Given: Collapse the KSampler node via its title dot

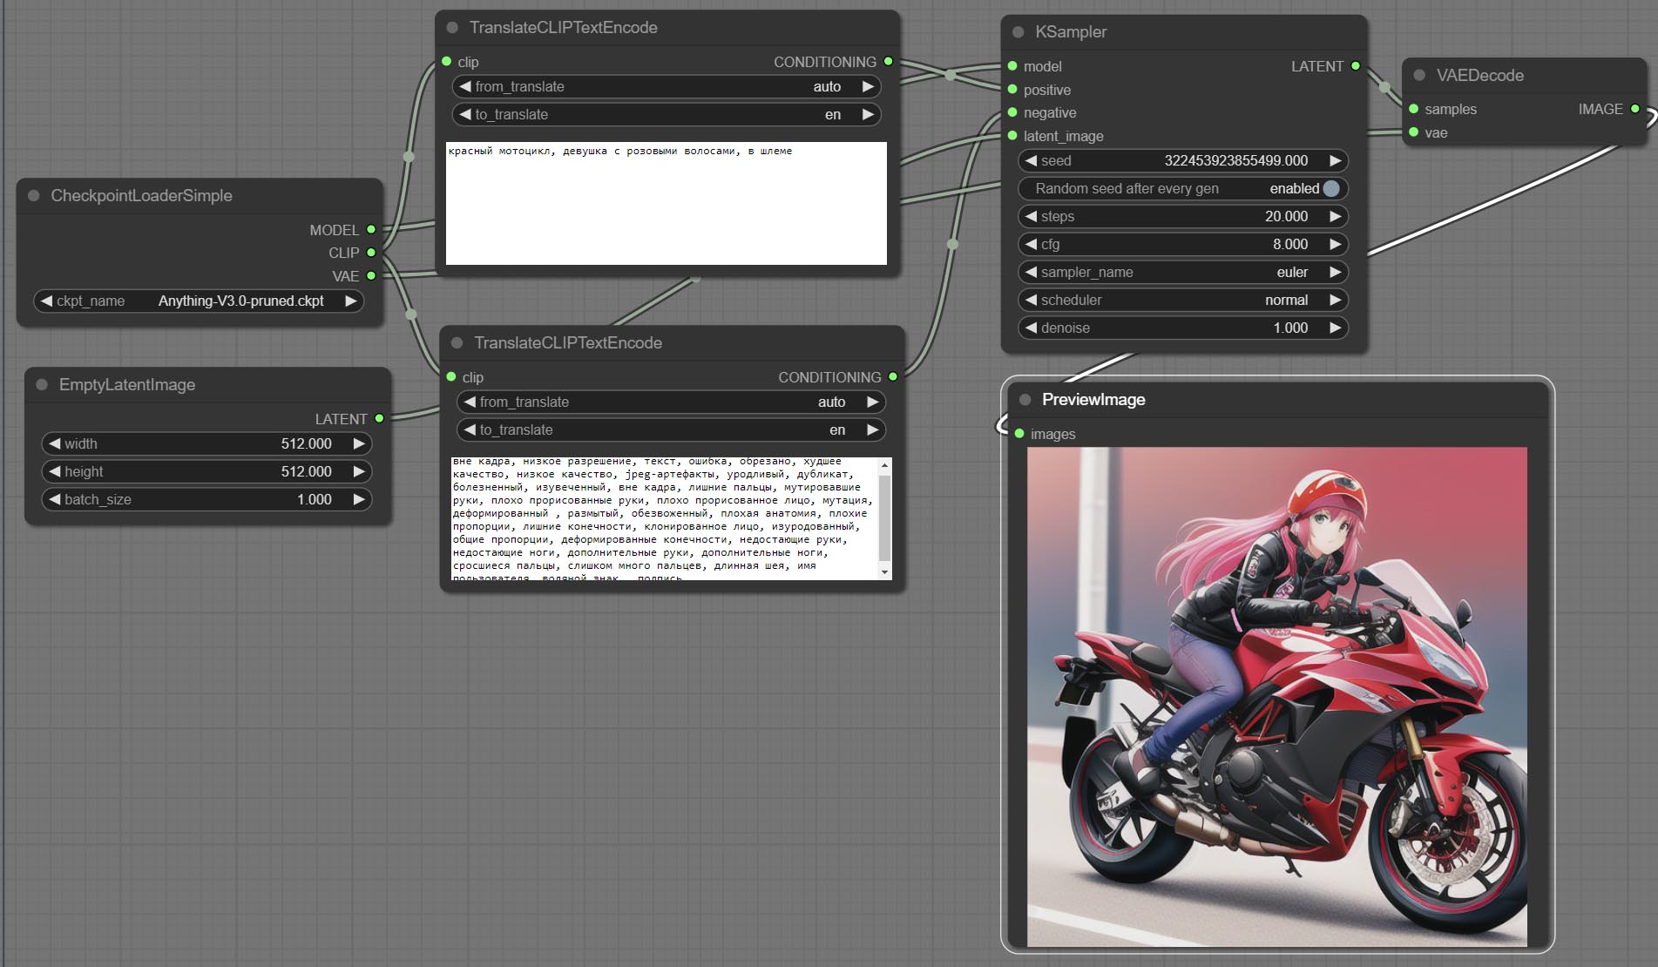Looking at the screenshot, I should pyautogui.click(x=1018, y=32).
